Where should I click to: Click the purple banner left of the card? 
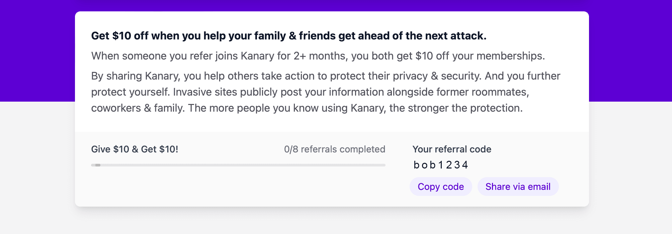37,50
